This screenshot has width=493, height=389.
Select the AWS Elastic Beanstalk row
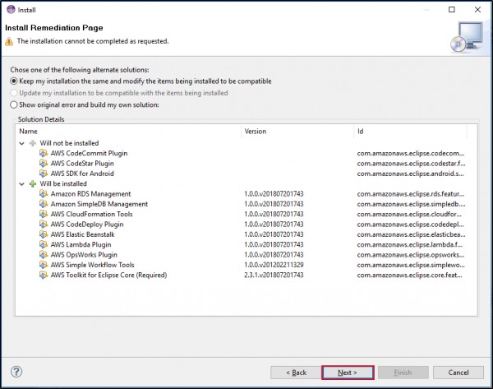click(246, 234)
